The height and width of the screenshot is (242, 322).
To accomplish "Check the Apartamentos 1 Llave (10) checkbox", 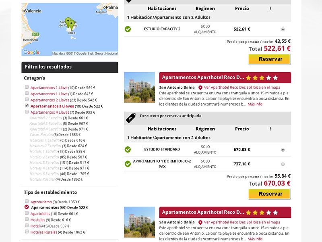I will [27, 87].
